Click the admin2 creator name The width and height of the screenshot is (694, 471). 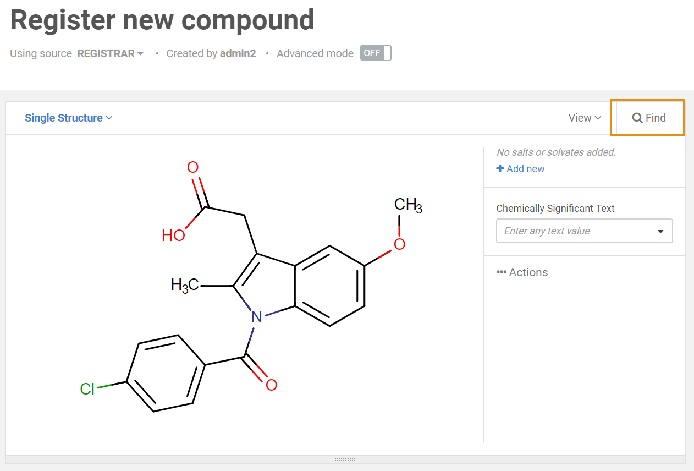tap(238, 53)
